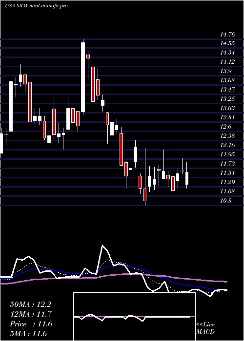244x341 pixels.
Task: Click the 11.08 price axis label
Action: click(227, 191)
